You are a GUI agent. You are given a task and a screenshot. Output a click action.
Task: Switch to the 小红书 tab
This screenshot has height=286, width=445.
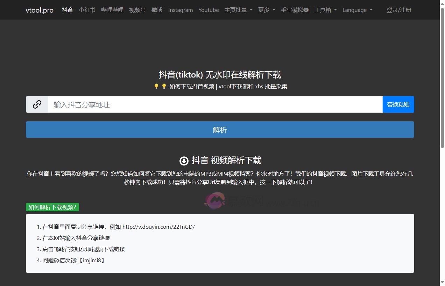pos(87,10)
